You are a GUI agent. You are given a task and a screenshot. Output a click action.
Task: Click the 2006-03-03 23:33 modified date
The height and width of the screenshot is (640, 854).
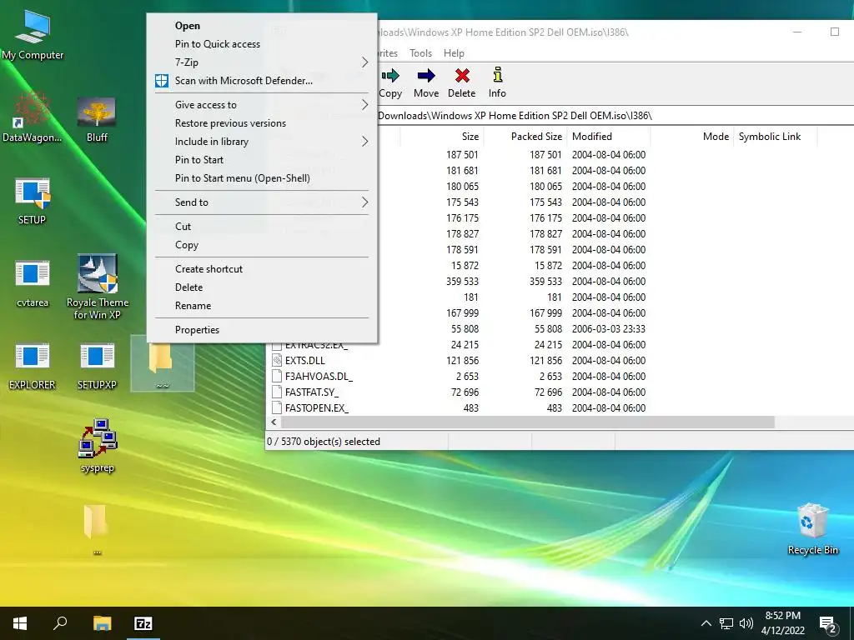[x=608, y=328]
